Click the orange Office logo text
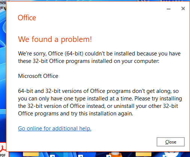The height and width of the screenshot is (157, 190). click(x=27, y=18)
